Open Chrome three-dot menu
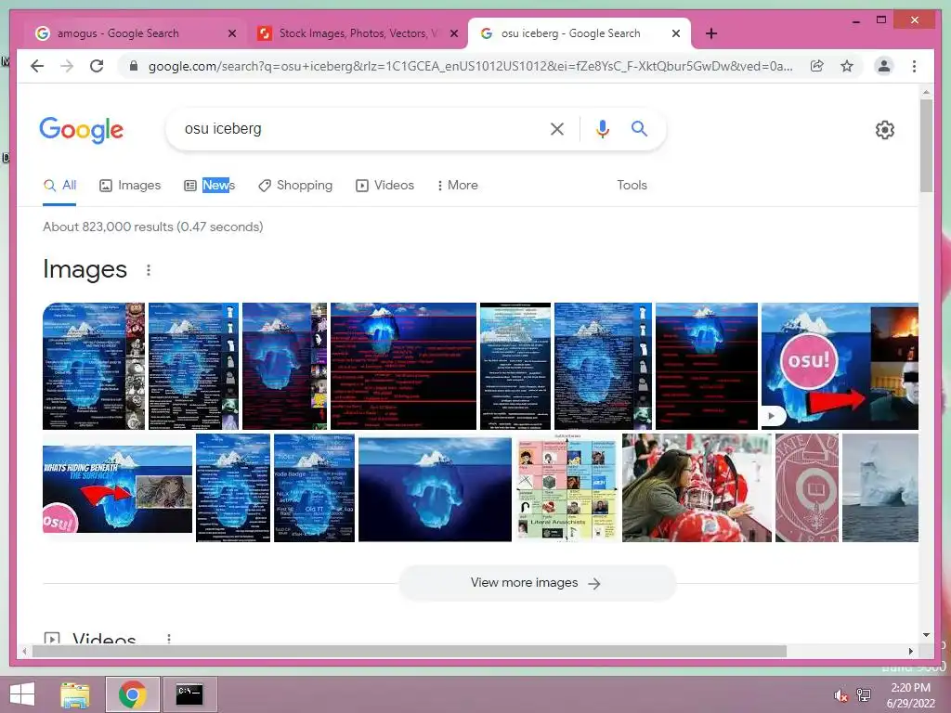The height and width of the screenshot is (713, 951). (x=914, y=66)
